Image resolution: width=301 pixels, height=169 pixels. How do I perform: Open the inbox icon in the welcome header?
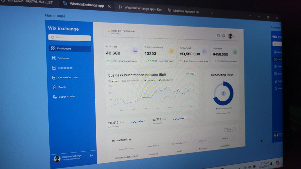click(x=218, y=36)
